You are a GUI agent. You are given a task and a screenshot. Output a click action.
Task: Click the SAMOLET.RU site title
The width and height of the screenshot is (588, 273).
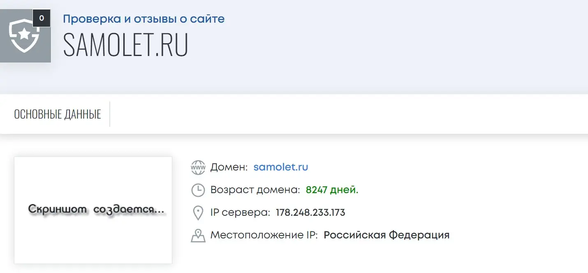(x=125, y=45)
